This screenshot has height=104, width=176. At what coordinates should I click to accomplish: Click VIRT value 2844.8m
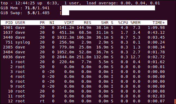point(65,57)
